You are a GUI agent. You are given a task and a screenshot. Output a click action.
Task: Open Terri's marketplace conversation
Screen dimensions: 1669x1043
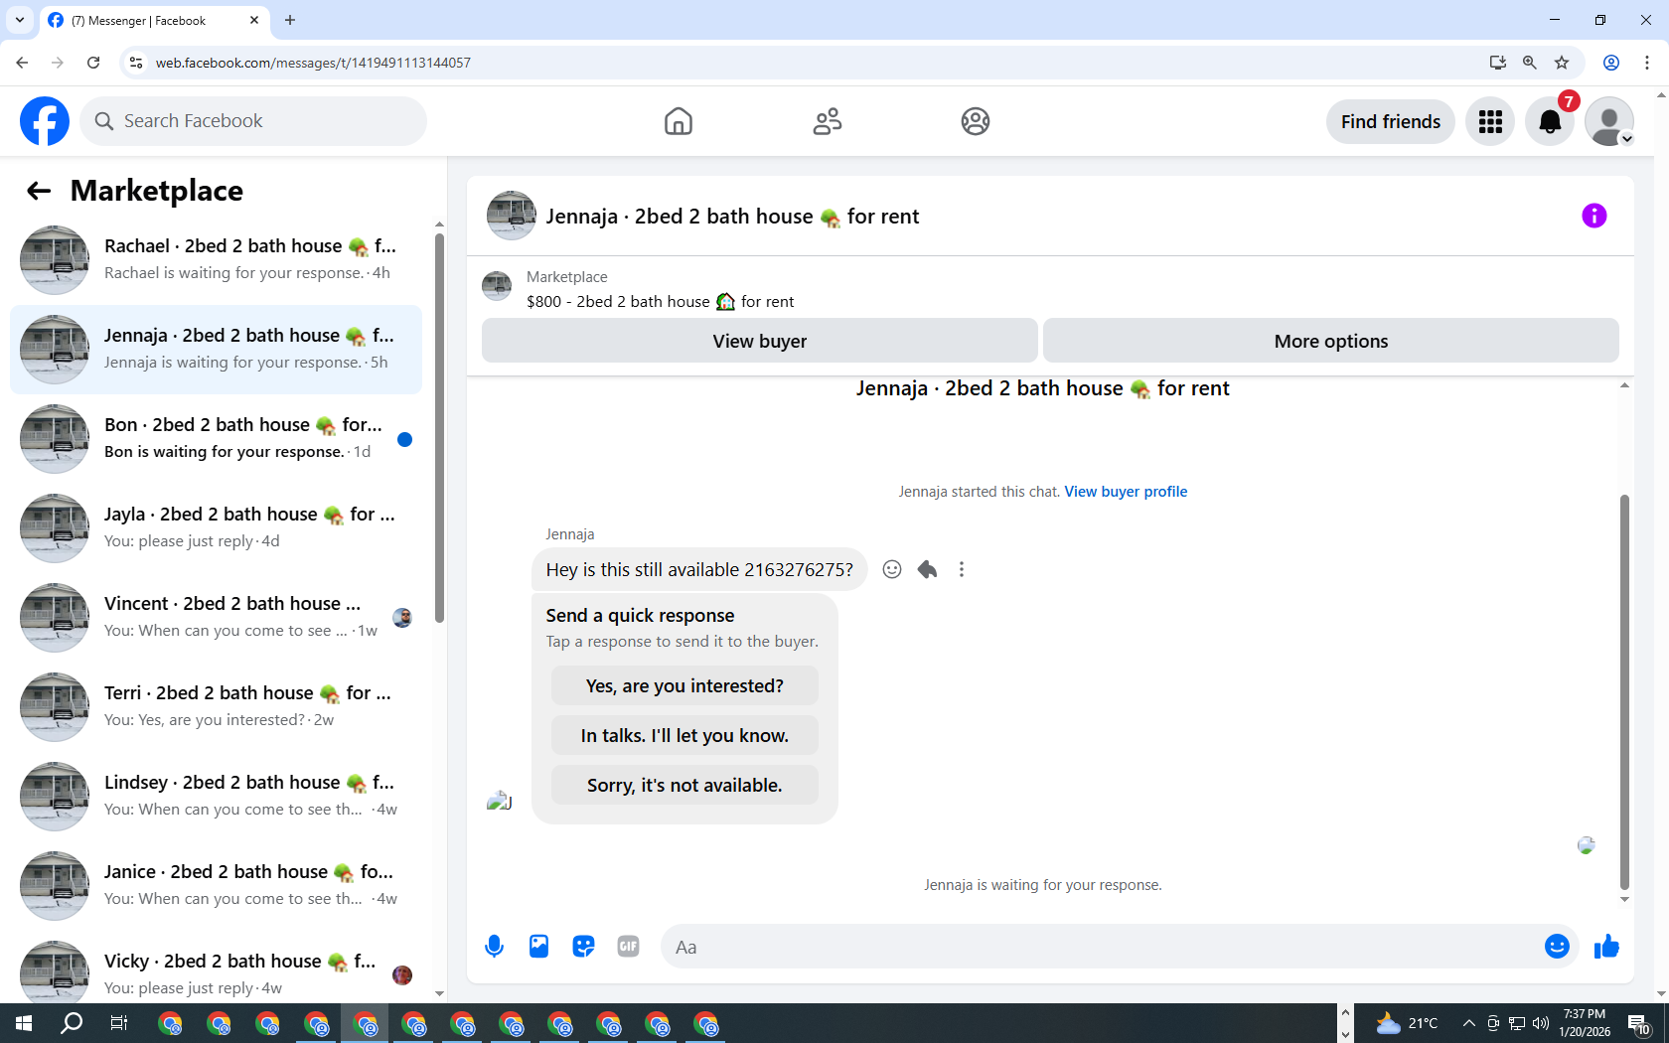point(217,707)
